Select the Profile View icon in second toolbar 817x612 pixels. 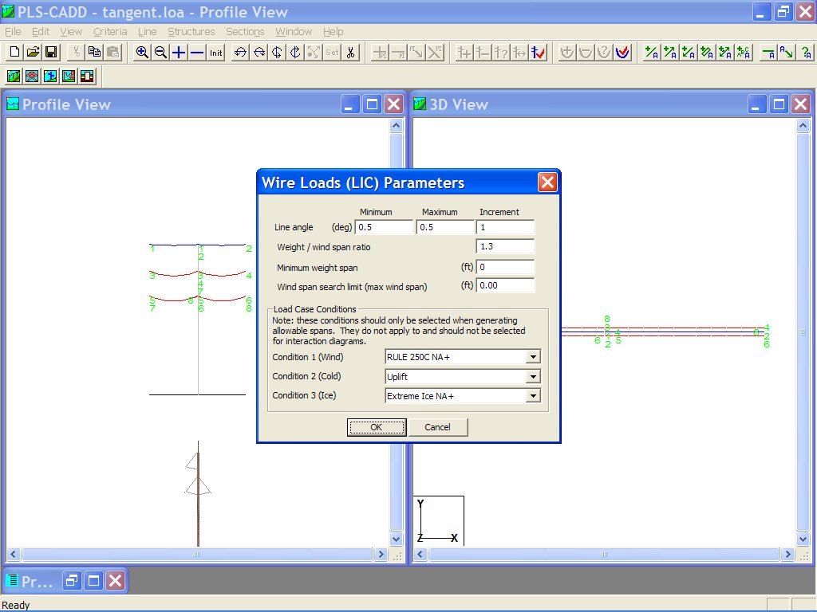[14, 76]
